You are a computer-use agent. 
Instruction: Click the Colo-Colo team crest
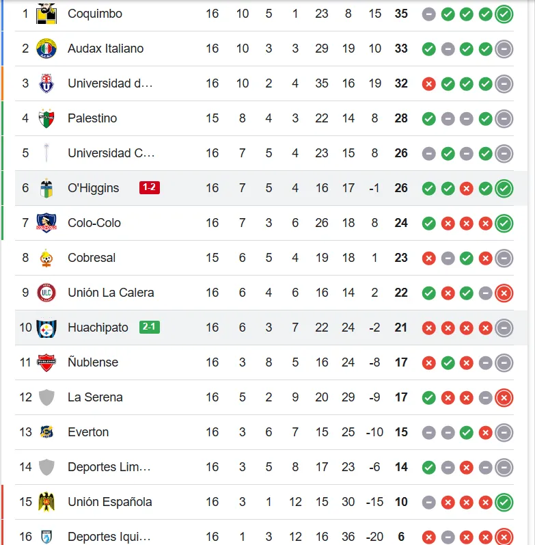point(46,223)
